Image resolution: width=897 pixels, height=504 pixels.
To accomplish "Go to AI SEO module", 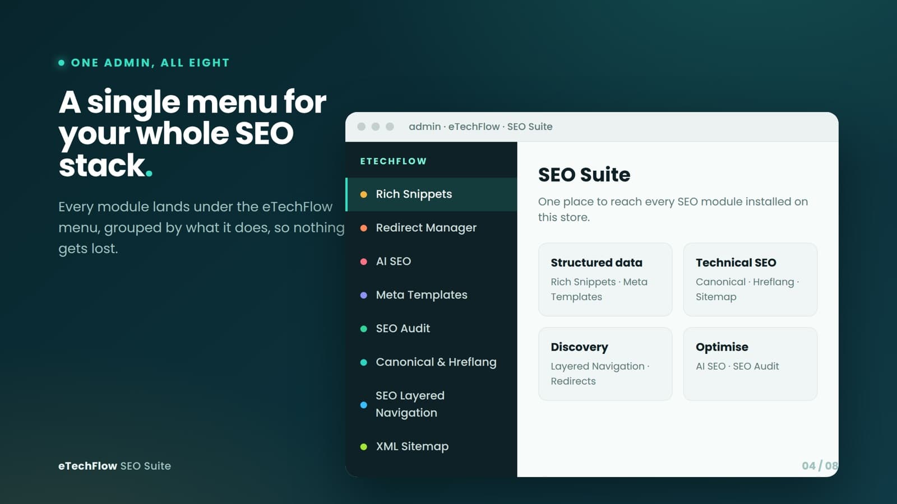I will (x=432, y=262).
